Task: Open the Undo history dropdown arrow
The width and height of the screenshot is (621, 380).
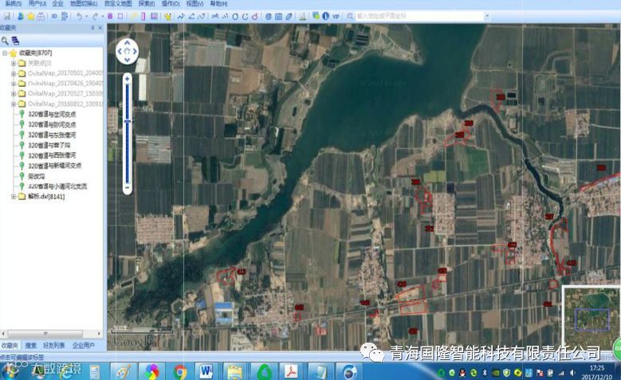Action: click(86, 16)
